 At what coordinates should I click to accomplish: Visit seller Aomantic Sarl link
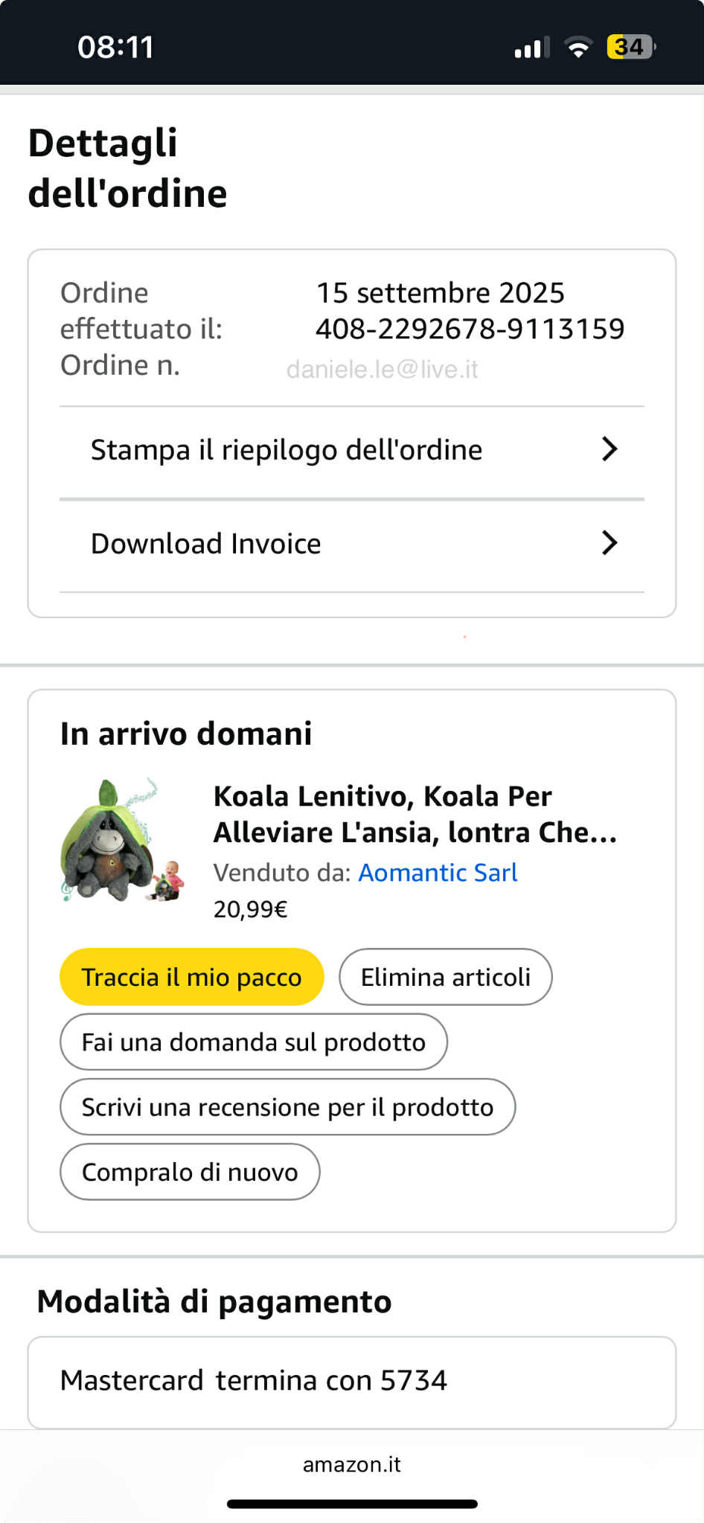pos(438,872)
